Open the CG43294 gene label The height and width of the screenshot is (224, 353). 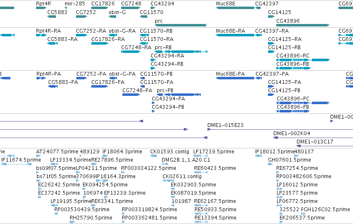tap(162, 4)
